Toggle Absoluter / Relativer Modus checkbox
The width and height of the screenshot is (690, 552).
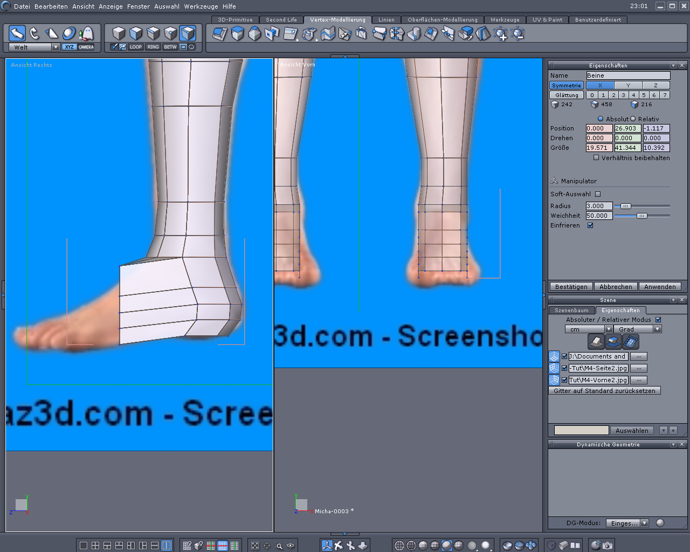(658, 320)
